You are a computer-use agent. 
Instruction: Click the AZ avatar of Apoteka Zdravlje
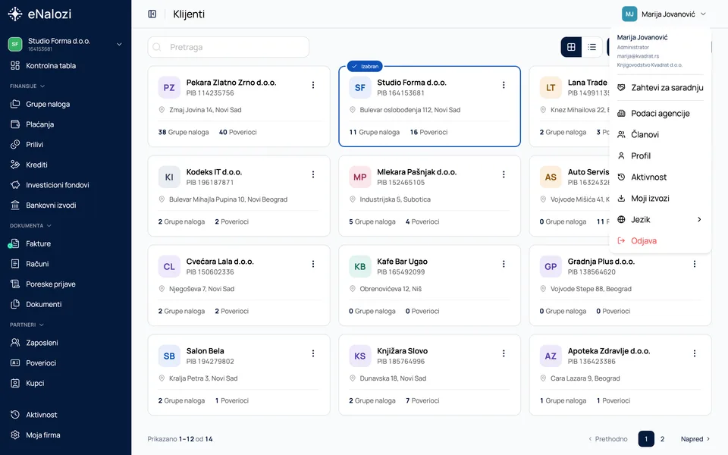551,356
